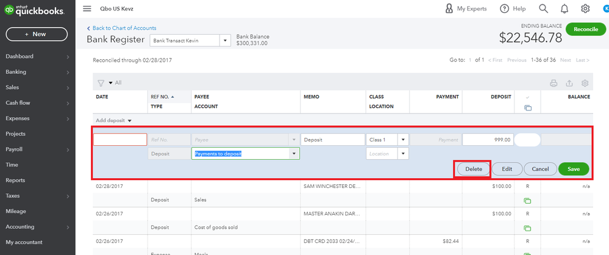This screenshot has width=609, height=255.
Task: Delete the deposit transaction
Action: coord(474,169)
